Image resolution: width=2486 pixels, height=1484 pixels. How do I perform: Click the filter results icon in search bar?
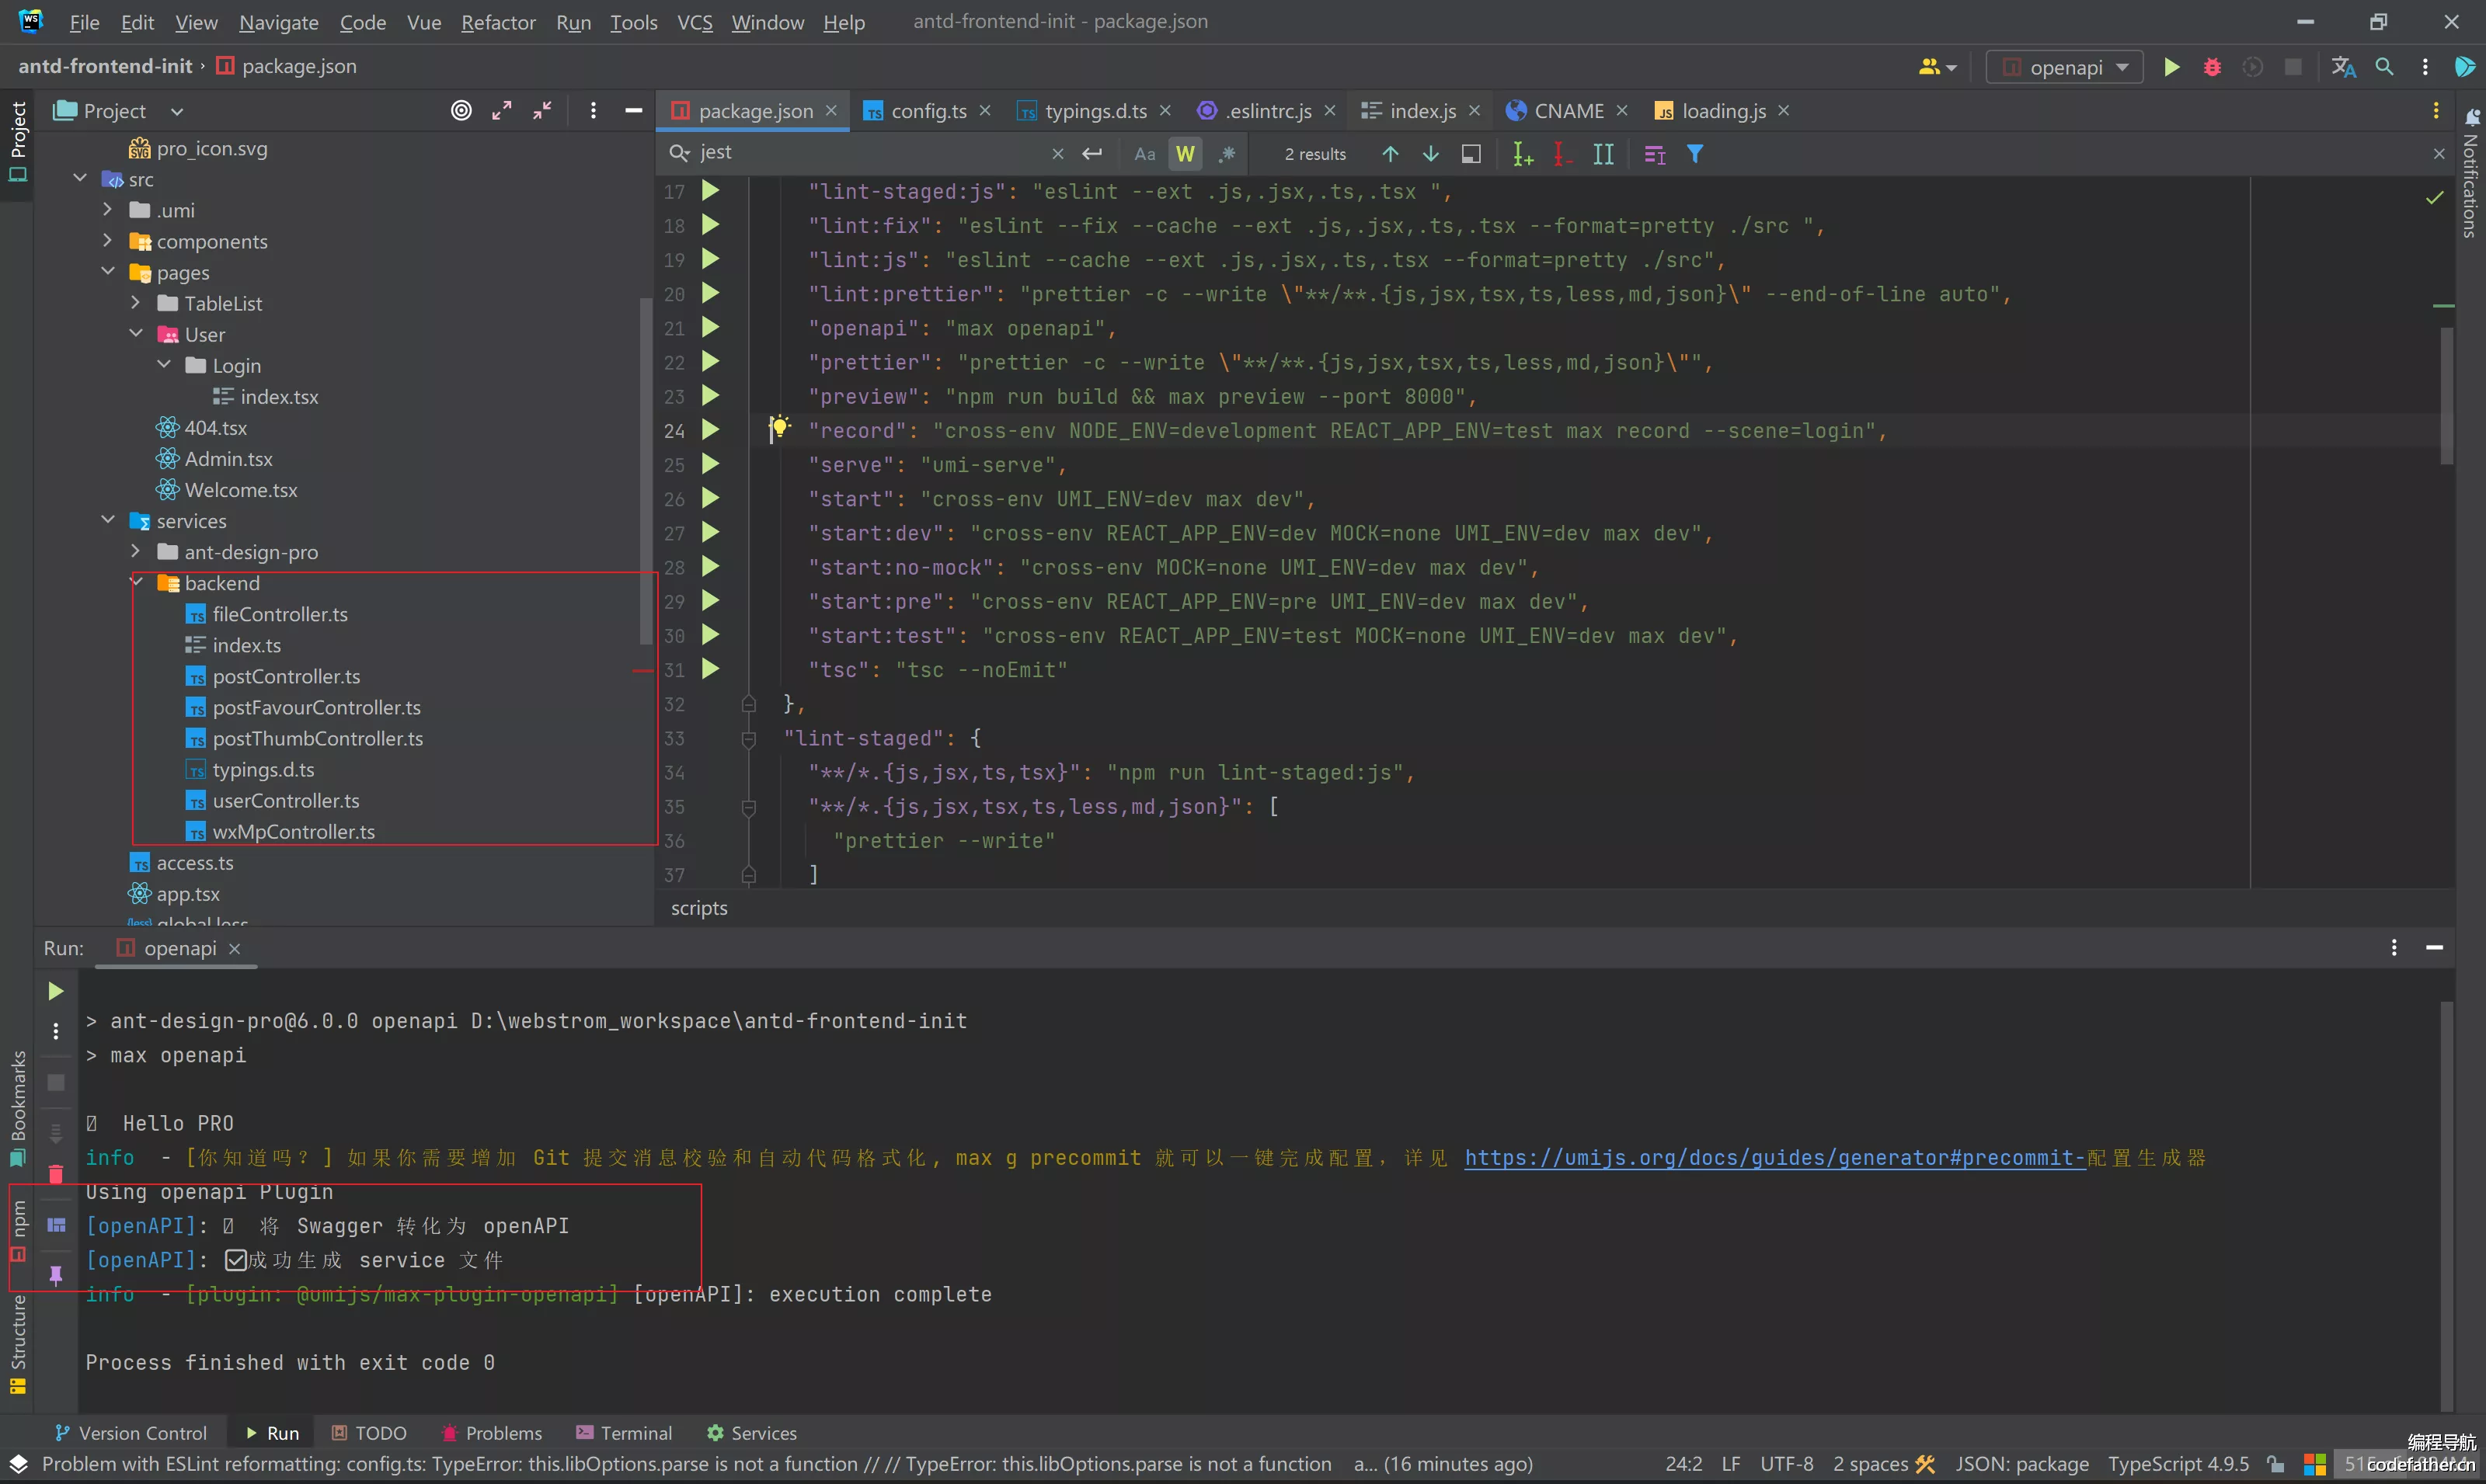click(x=1693, y=154)
